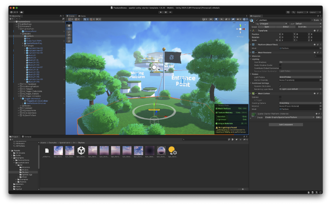
Task: Click the platform GameObject cube icon in Inspector
Action: (252, 20)
